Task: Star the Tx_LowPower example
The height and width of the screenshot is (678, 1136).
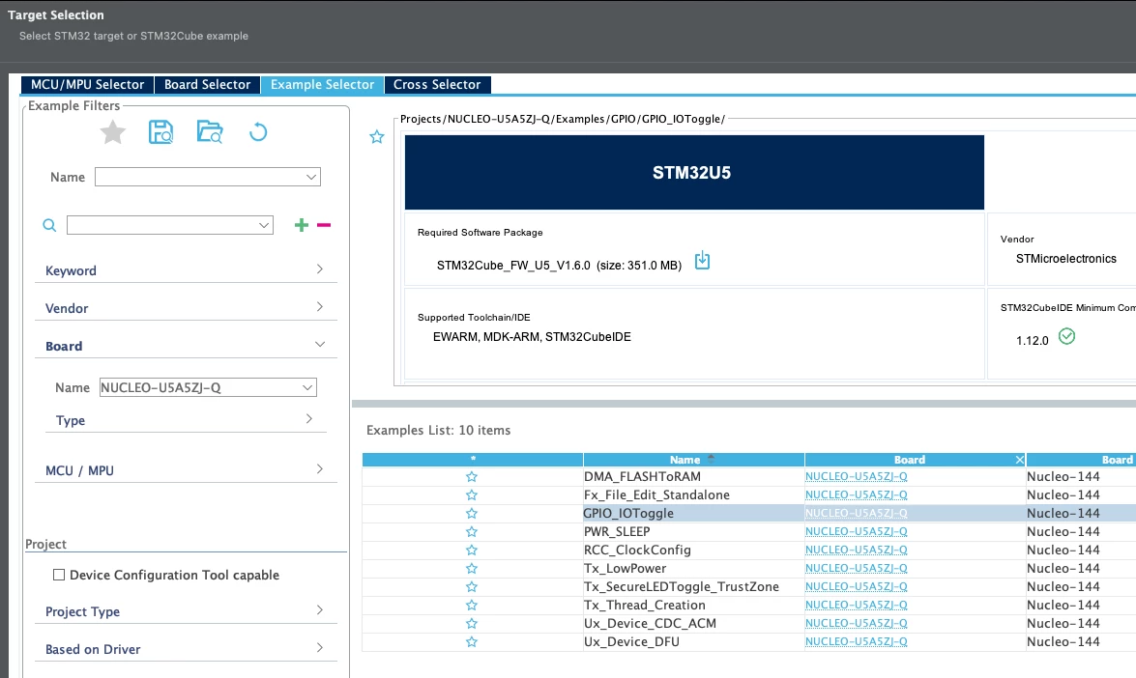Action: click(472, 568)
